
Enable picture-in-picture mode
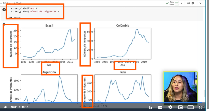(180, 107)
